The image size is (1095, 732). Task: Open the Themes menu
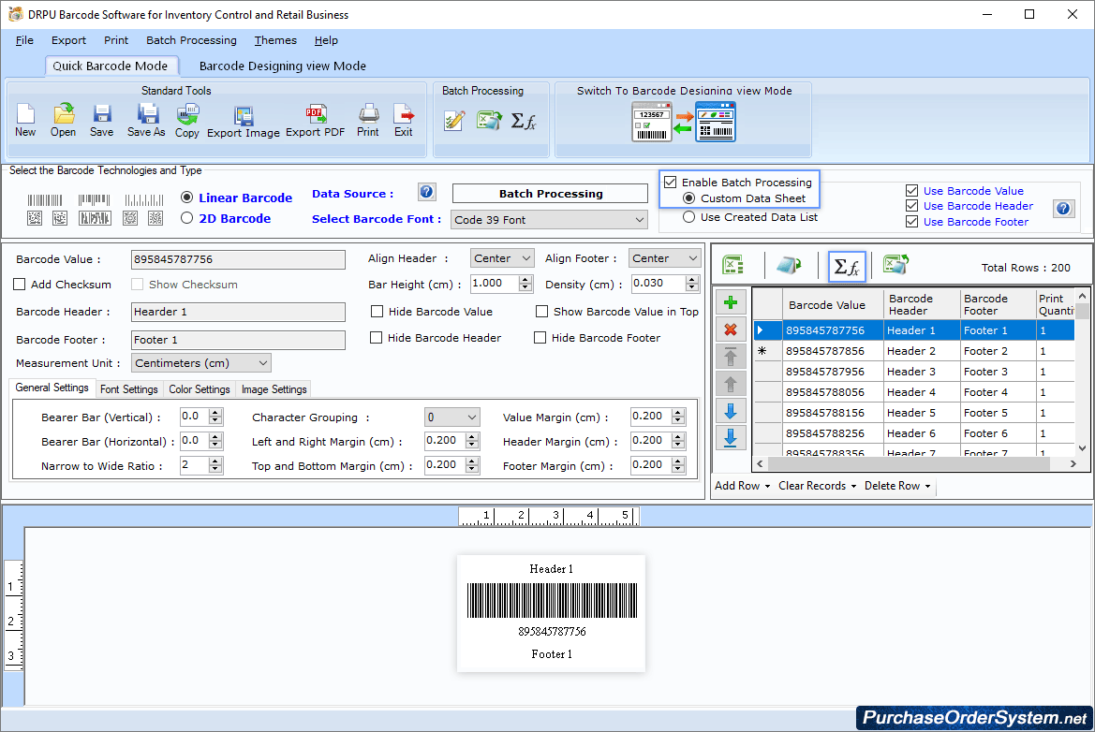tap(274, 40)
